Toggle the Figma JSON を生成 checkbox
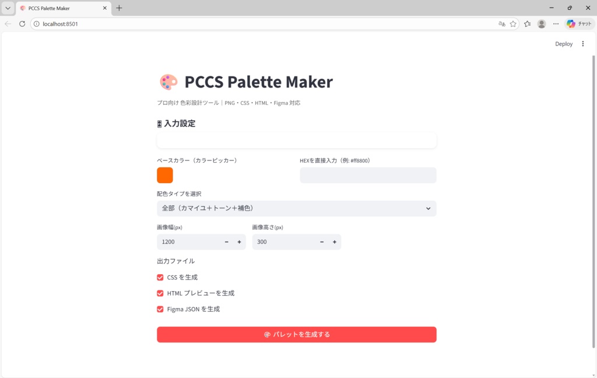Image resolution: width=597 pixels, height=378 pixels. pos(160,309)
